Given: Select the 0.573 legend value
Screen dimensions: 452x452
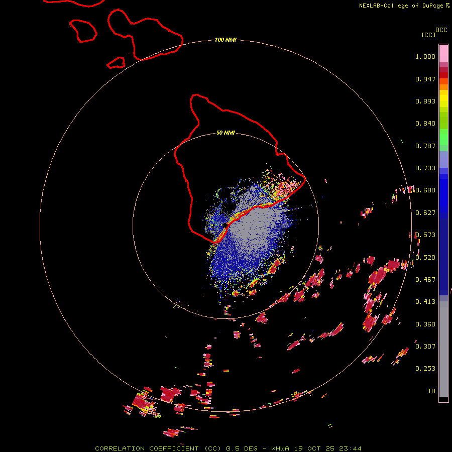Looking at the screenshot, I should (x=425, y=235).
